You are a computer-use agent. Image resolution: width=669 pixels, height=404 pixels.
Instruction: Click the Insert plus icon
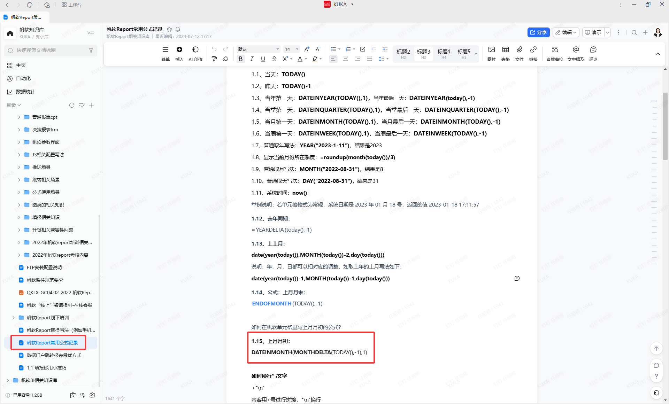179,50
